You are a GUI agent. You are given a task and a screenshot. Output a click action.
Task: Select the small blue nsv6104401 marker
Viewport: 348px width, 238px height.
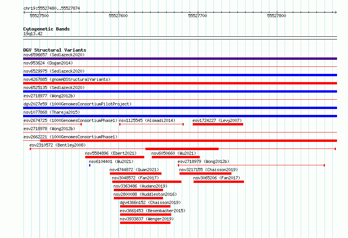pos(90,165)
